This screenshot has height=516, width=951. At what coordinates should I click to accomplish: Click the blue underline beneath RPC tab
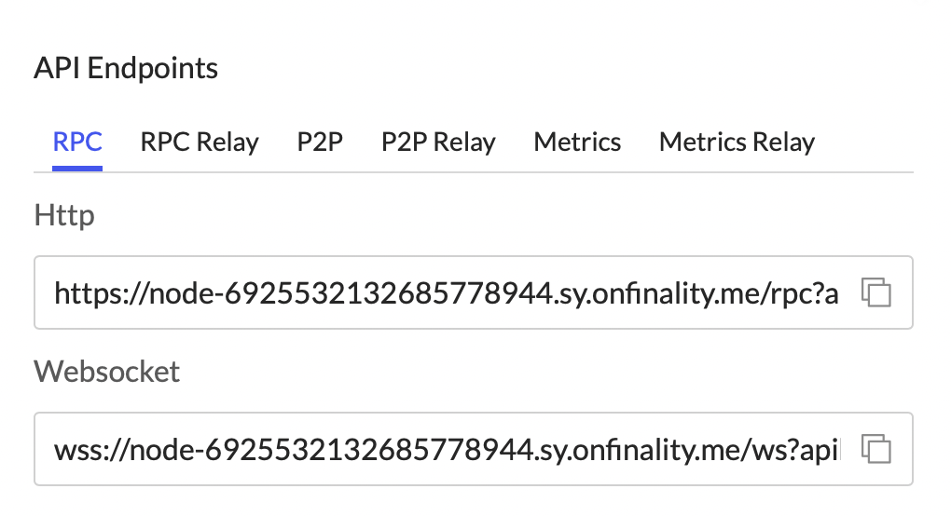coord(77,169)
